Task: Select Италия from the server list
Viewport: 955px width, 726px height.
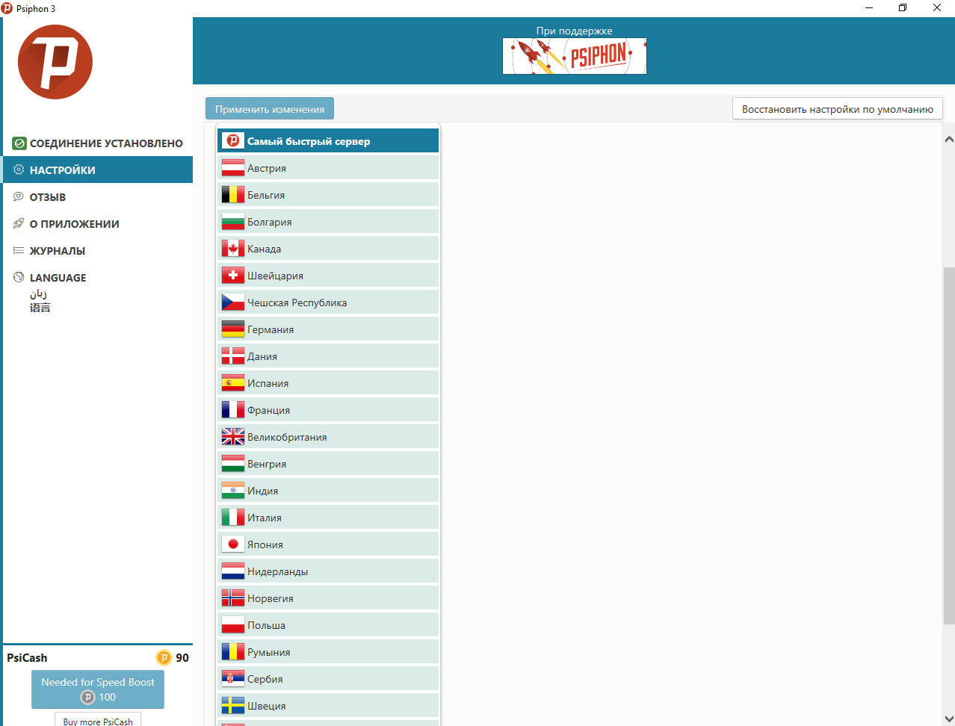Action: click(328, 518)
